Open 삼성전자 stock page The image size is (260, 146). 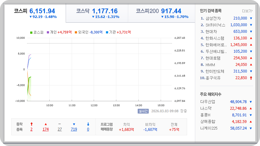click(213, 18)
